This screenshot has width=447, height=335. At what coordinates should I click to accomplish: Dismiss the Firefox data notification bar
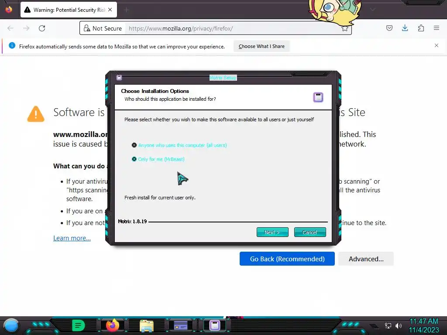coord(437,45)
